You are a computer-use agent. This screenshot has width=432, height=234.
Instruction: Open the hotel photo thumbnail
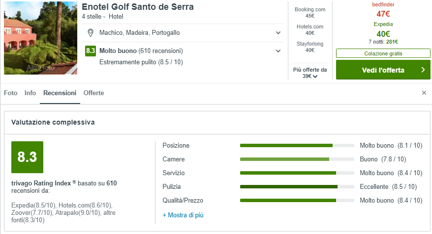40,38
